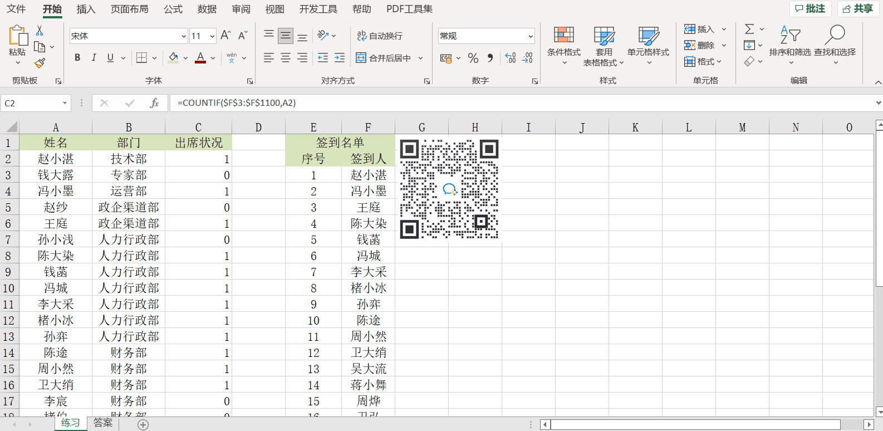
Task: Set middle vertical alignment
Action: click(x=286, y=36)
